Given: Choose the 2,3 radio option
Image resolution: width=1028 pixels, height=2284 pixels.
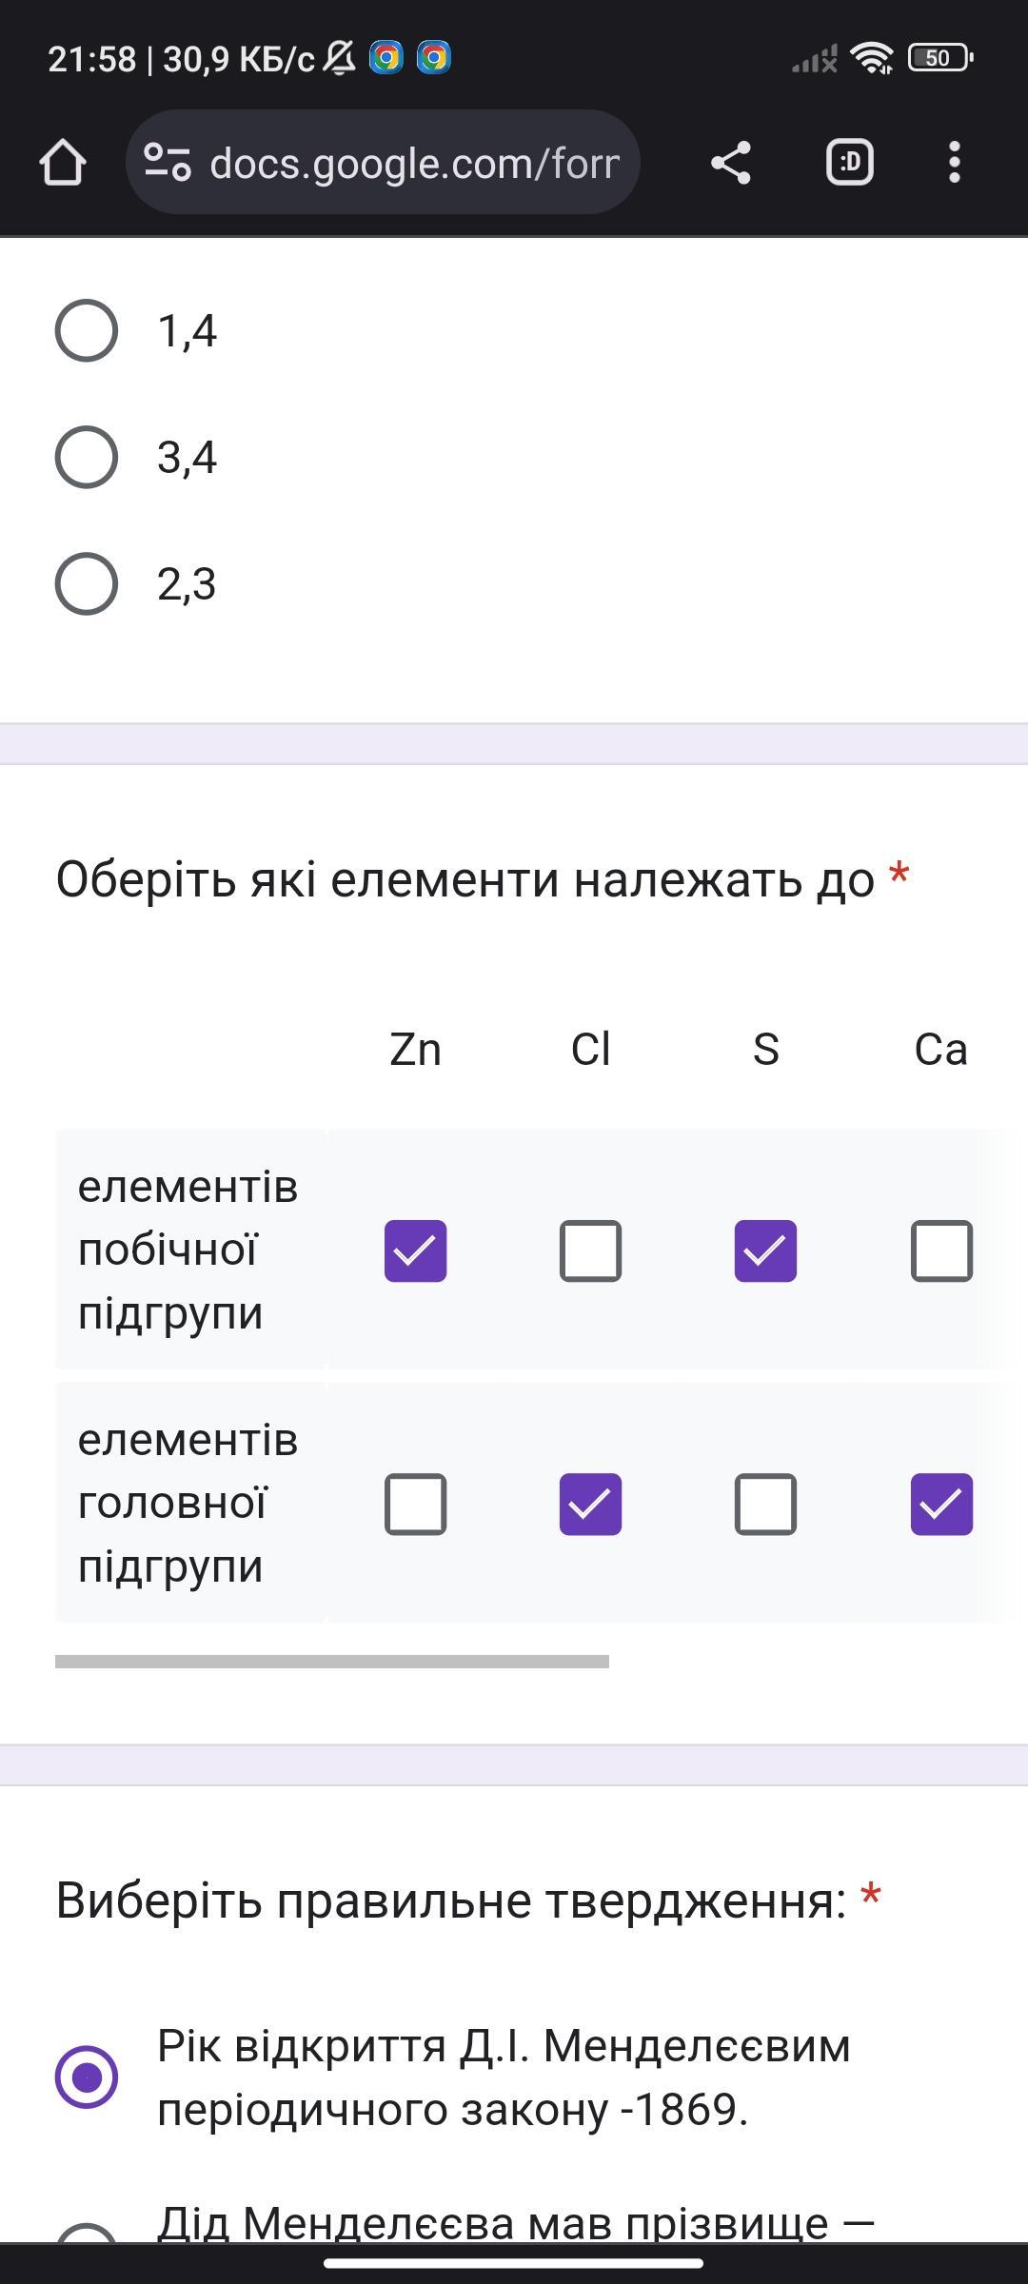Looking at the screenshot, I should 87,584.
